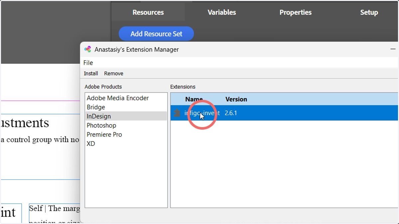This screenshot has width=399, height=224.
Task: Switch to the Properties tab
Action: tap(296, 12)
